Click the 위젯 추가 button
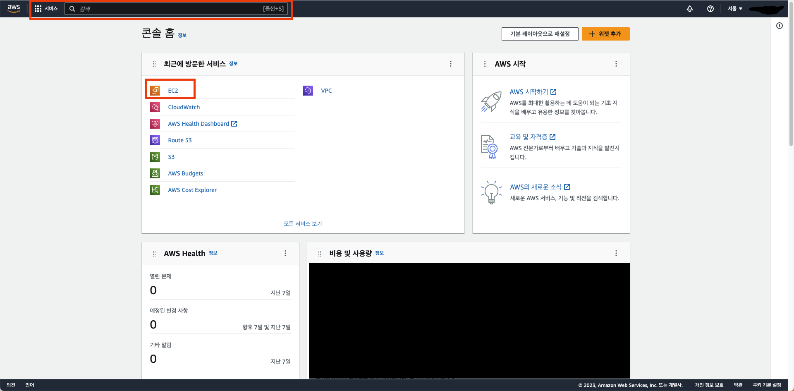 click(x=605, y=34)
